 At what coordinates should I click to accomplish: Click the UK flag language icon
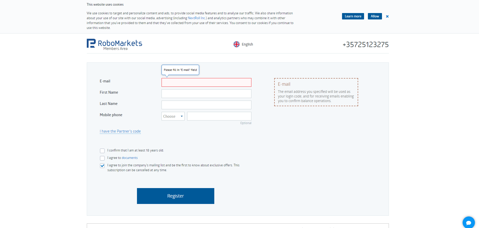click(x=237, y=44)
